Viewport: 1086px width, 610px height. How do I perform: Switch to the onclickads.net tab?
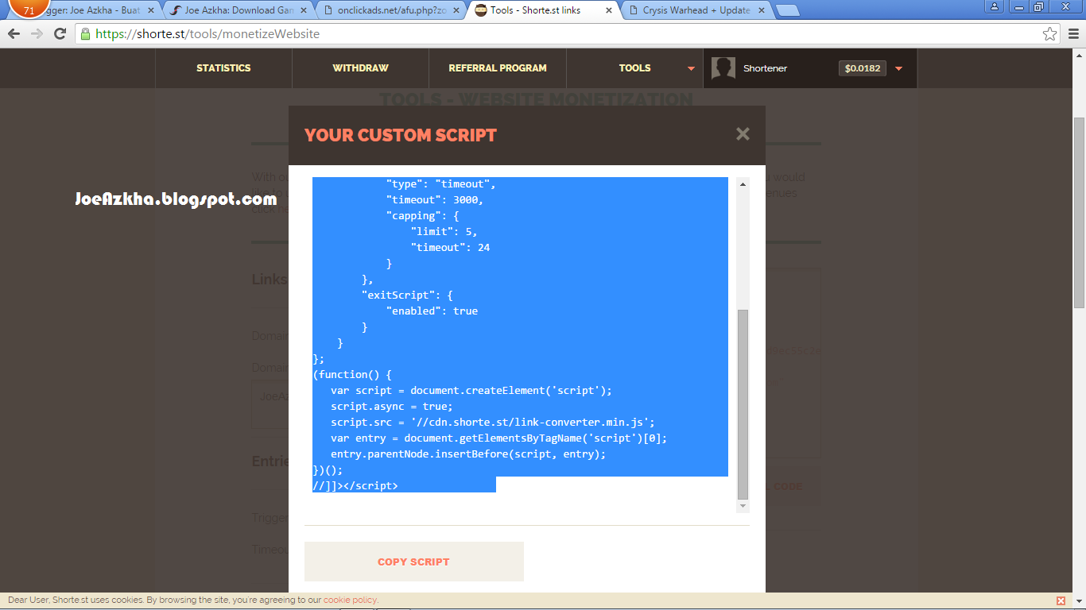coord(390,10)
